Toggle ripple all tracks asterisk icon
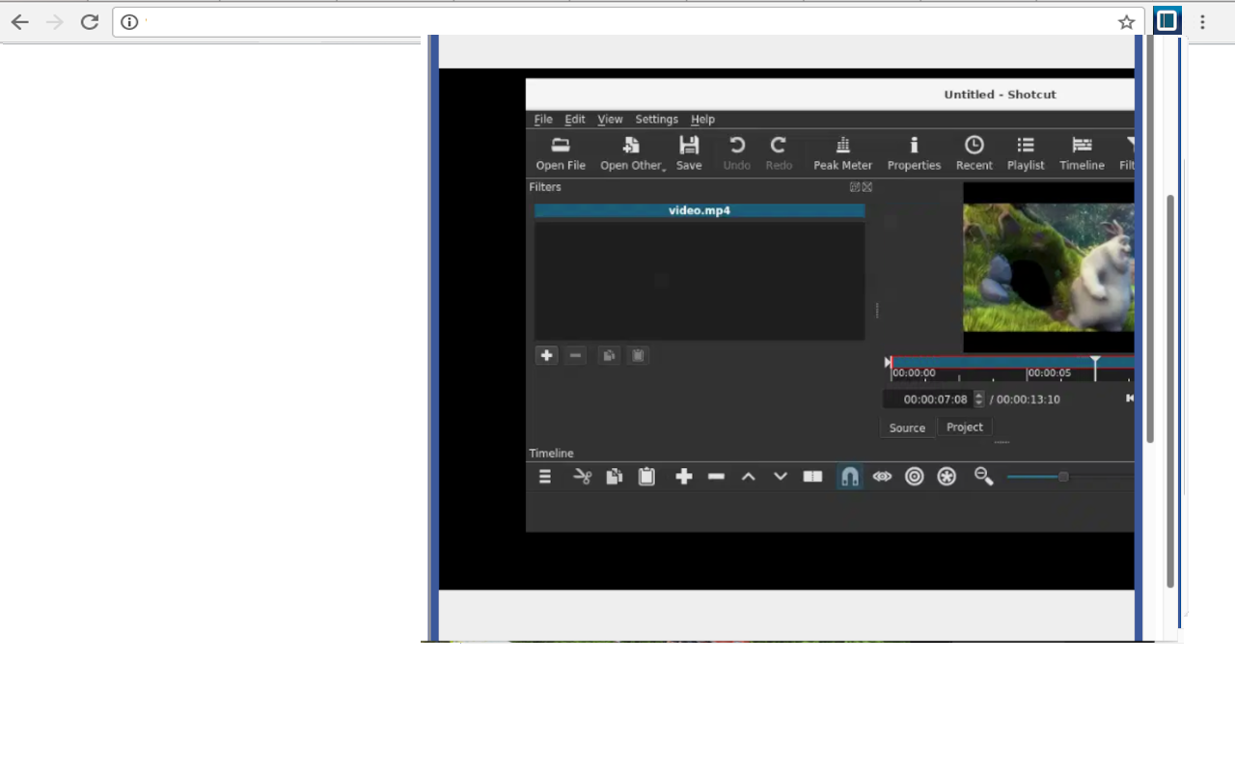Viewport: 1235px width, 772px height. (947, 477)
